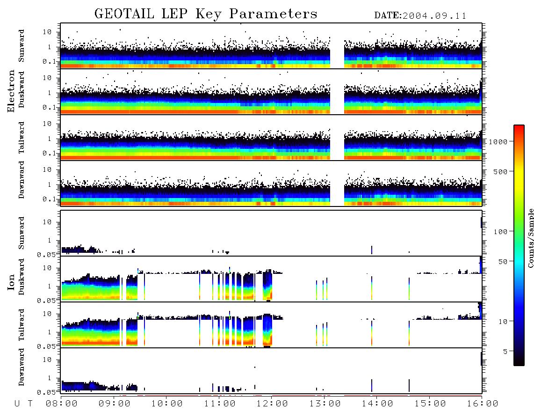
Task: Select the Ion 'Duskward' axis label
Action: [x=22, y=277]
